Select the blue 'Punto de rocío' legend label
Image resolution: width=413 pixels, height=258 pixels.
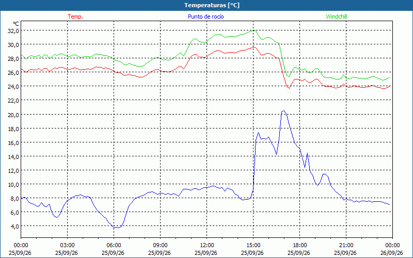coord(205,17)
